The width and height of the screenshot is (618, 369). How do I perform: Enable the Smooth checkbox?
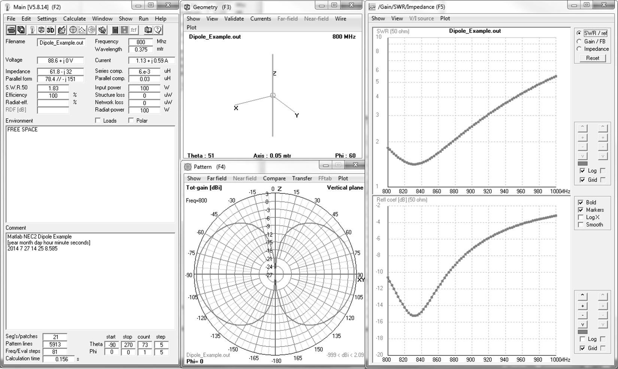pos(581,225)
